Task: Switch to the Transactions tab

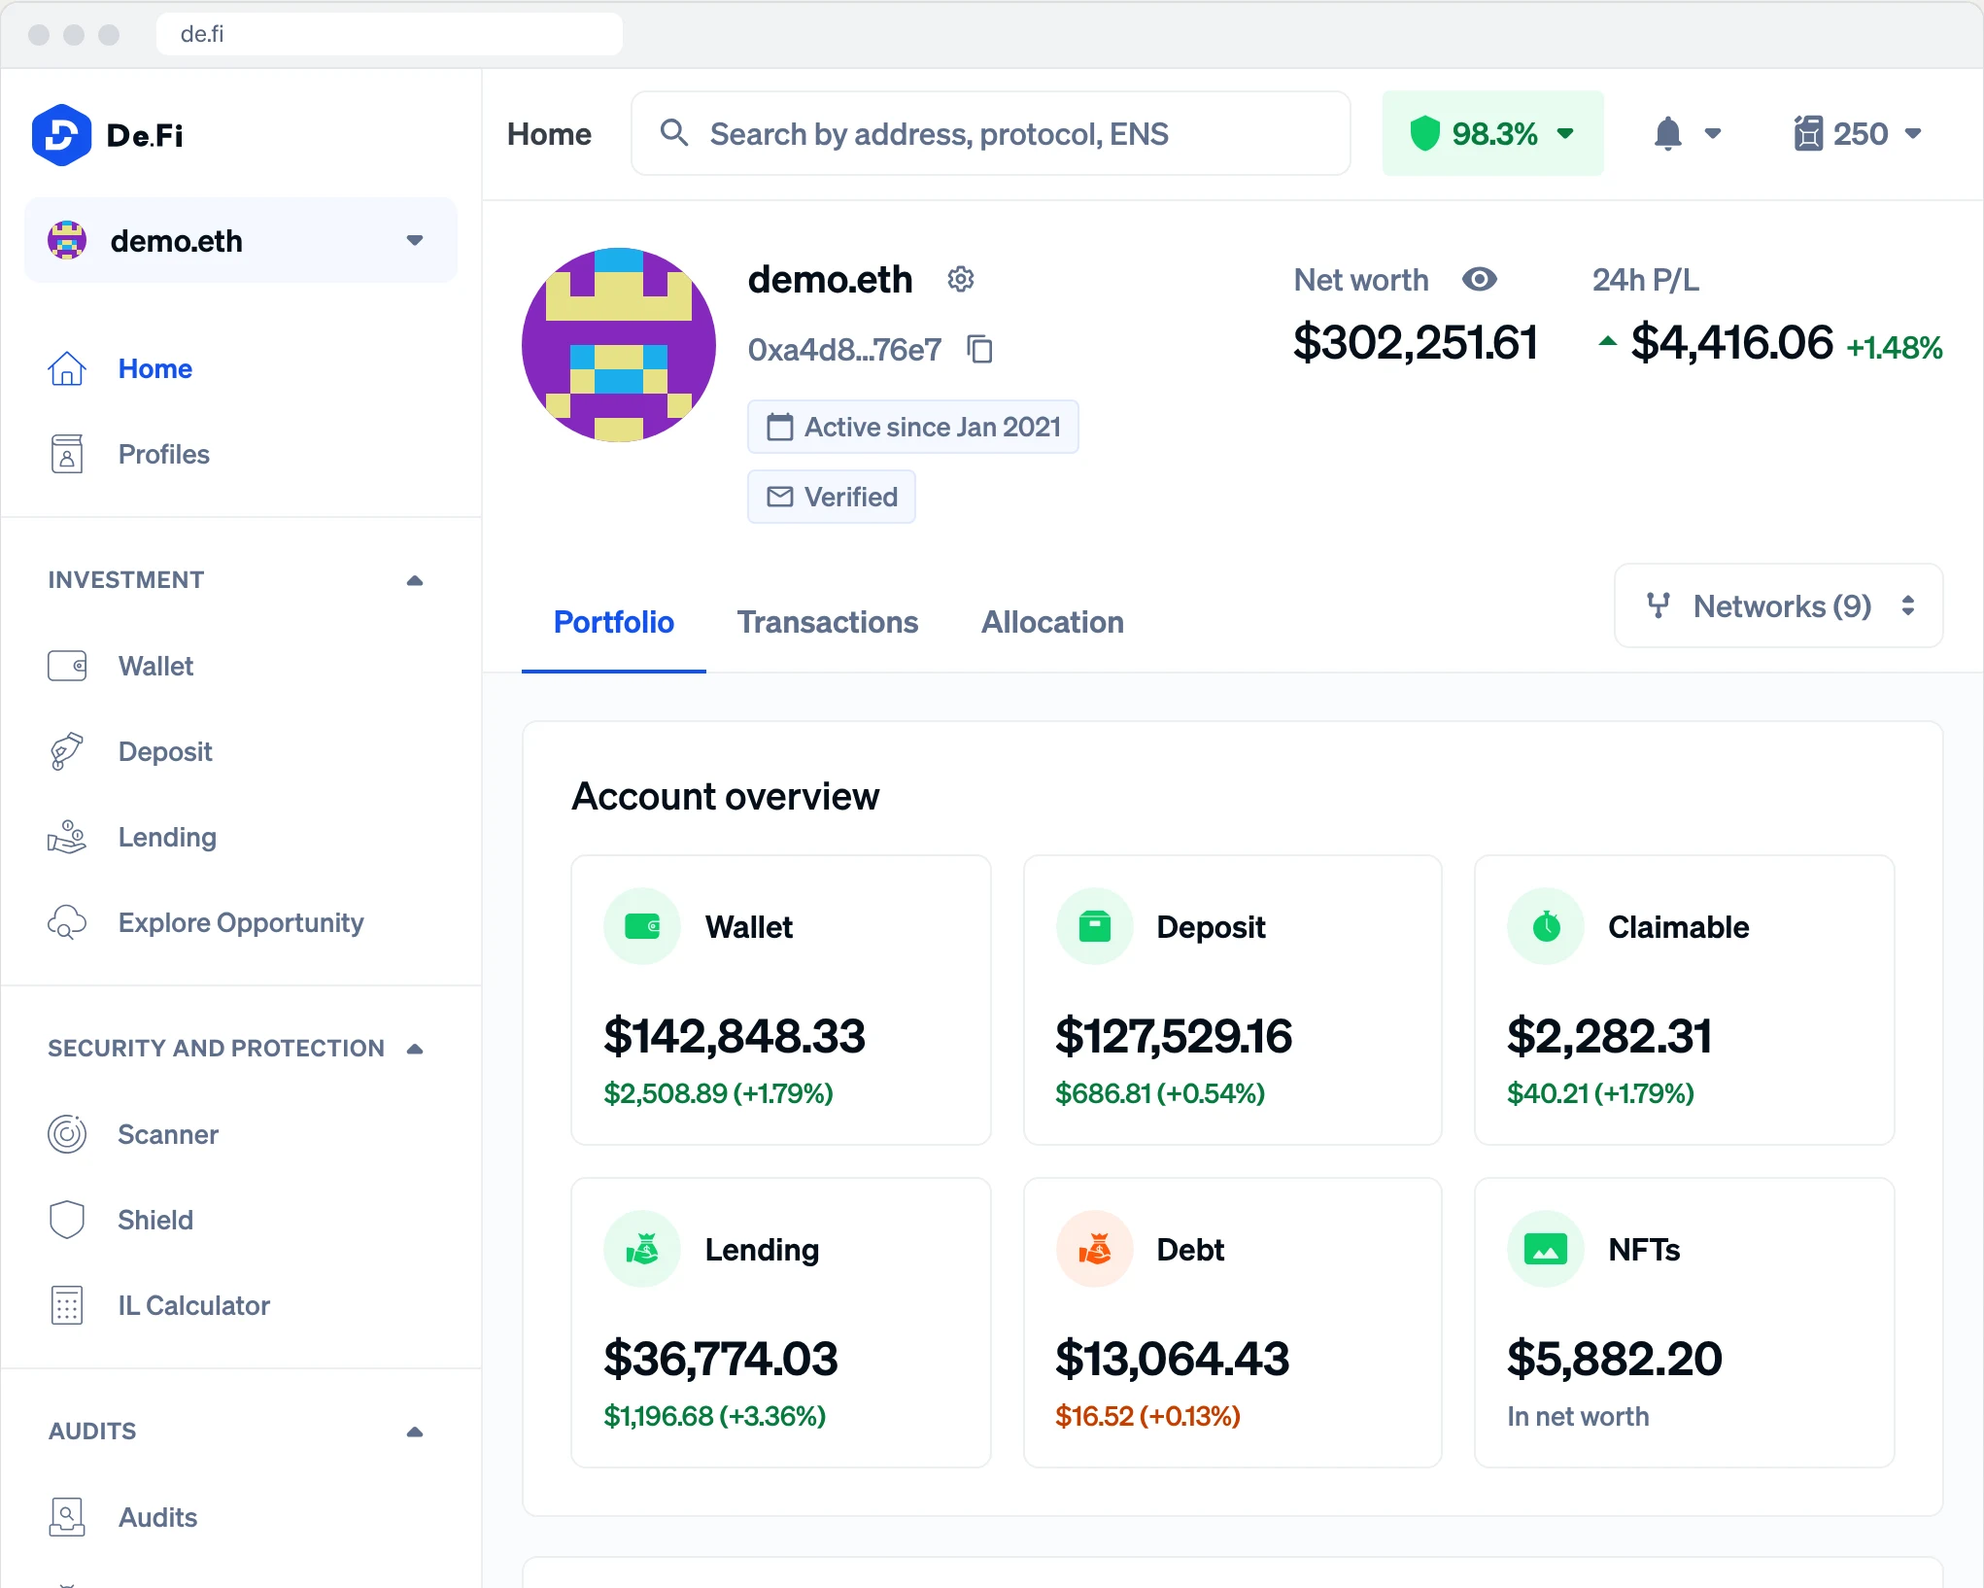Action: coord(827,622)
